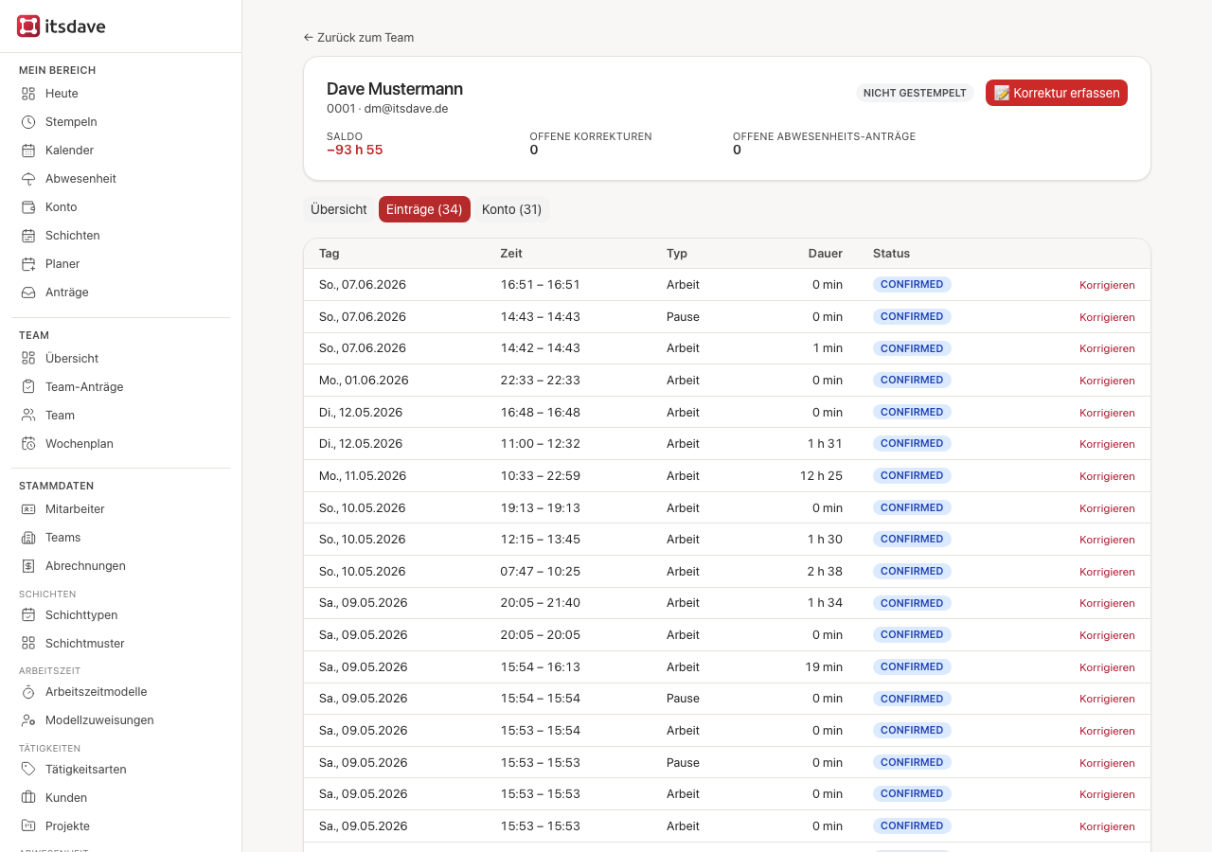Open Abrechnungen receipt icon
This screenshot has width=1212, height=852.
point(28,566)
